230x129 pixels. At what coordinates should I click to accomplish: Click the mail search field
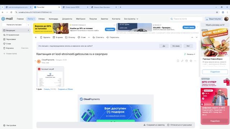click(186, 19)
